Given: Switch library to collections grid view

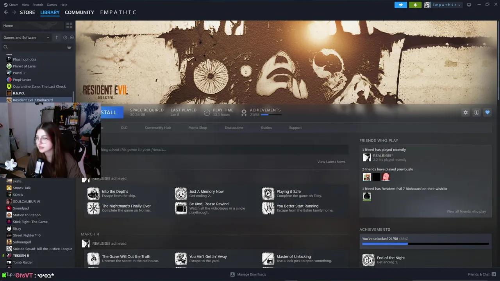Looking at the screenshot, I should click(69, 25).
